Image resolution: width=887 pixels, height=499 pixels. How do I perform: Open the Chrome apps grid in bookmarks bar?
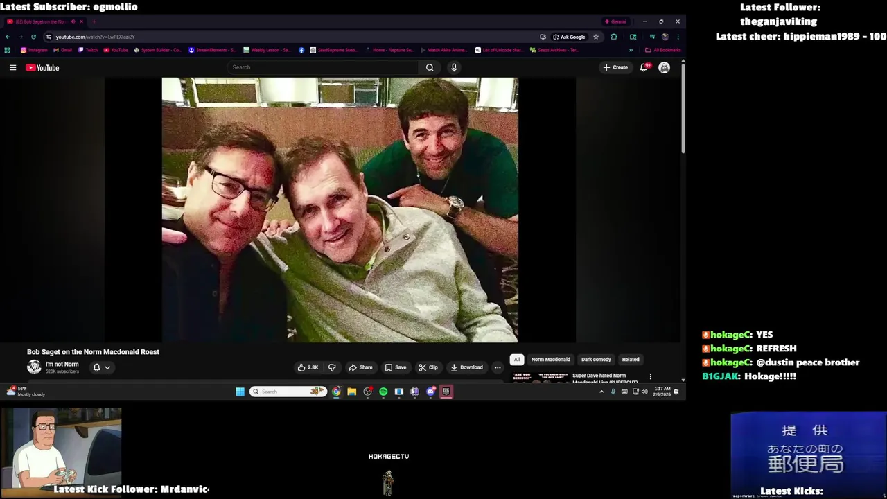[8, 50]
